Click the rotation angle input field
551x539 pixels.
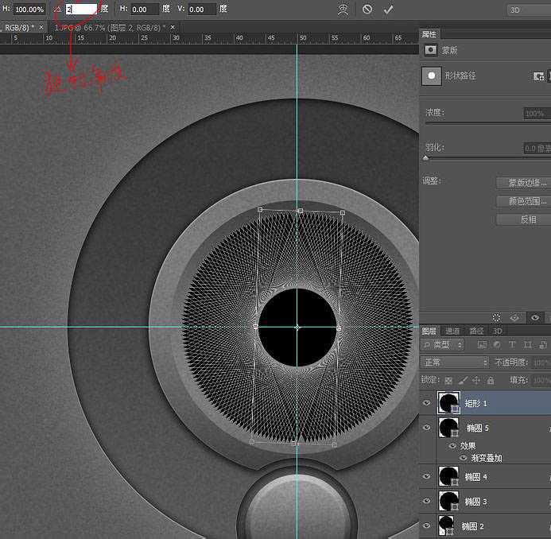point(81,10)
